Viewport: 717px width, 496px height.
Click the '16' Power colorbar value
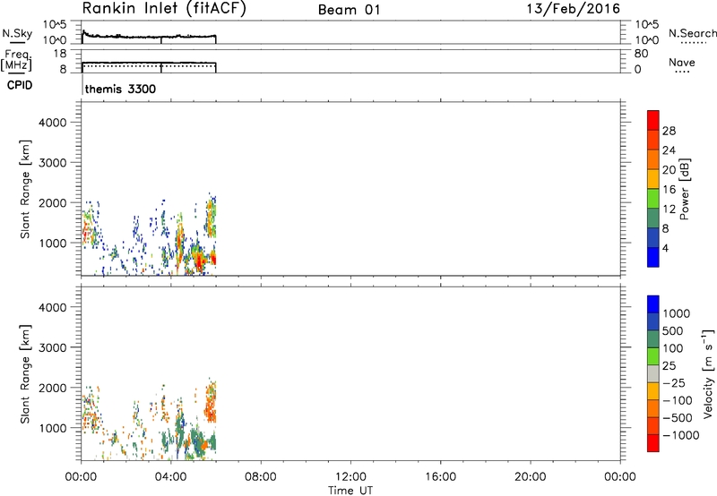(x=669, y=190)
